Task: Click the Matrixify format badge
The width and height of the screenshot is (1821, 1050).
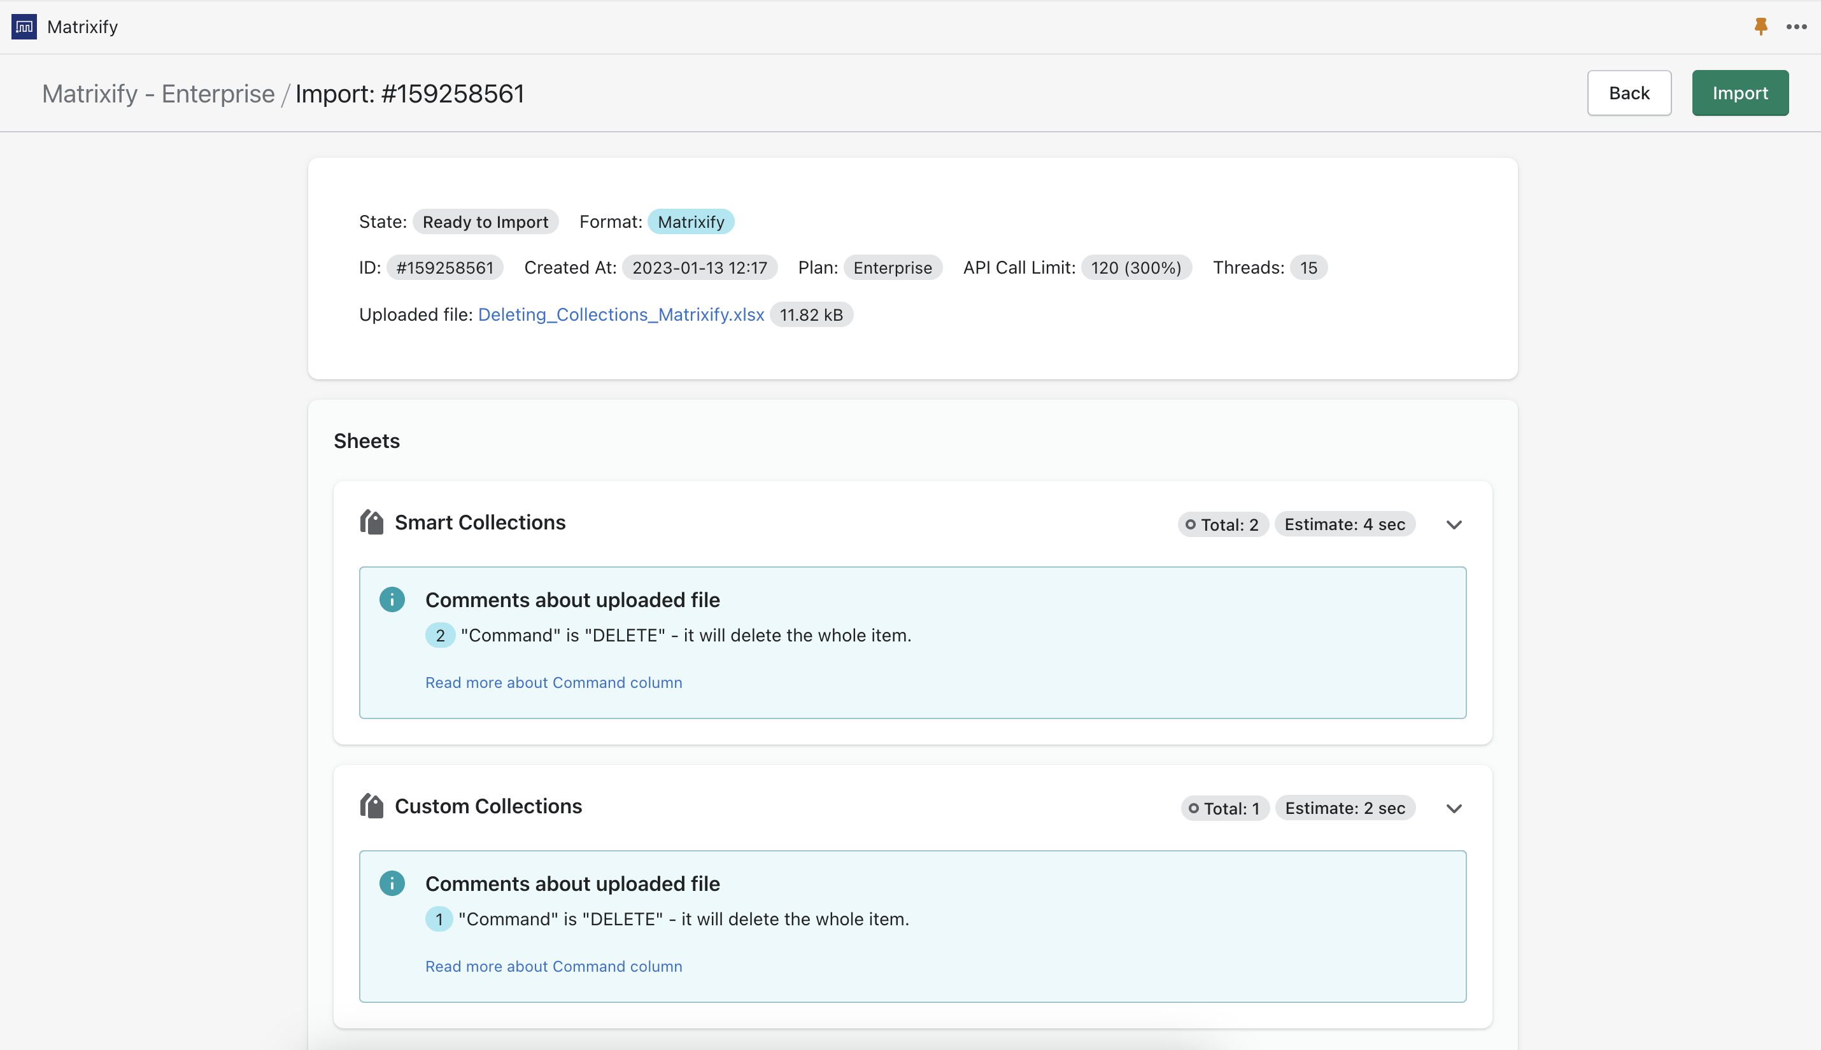Action: (x=690, y=221)
